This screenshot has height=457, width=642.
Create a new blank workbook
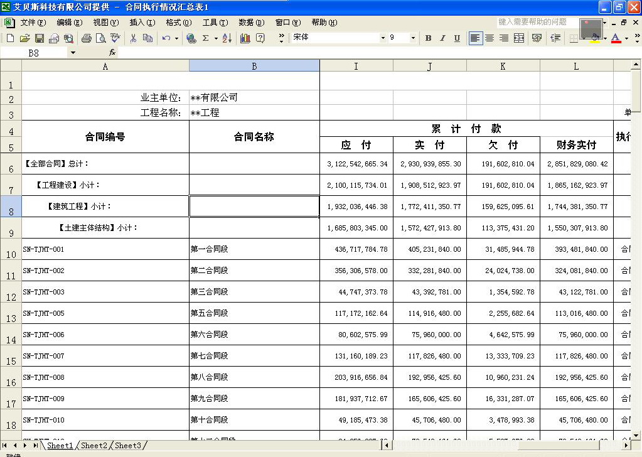pos(10,38)
